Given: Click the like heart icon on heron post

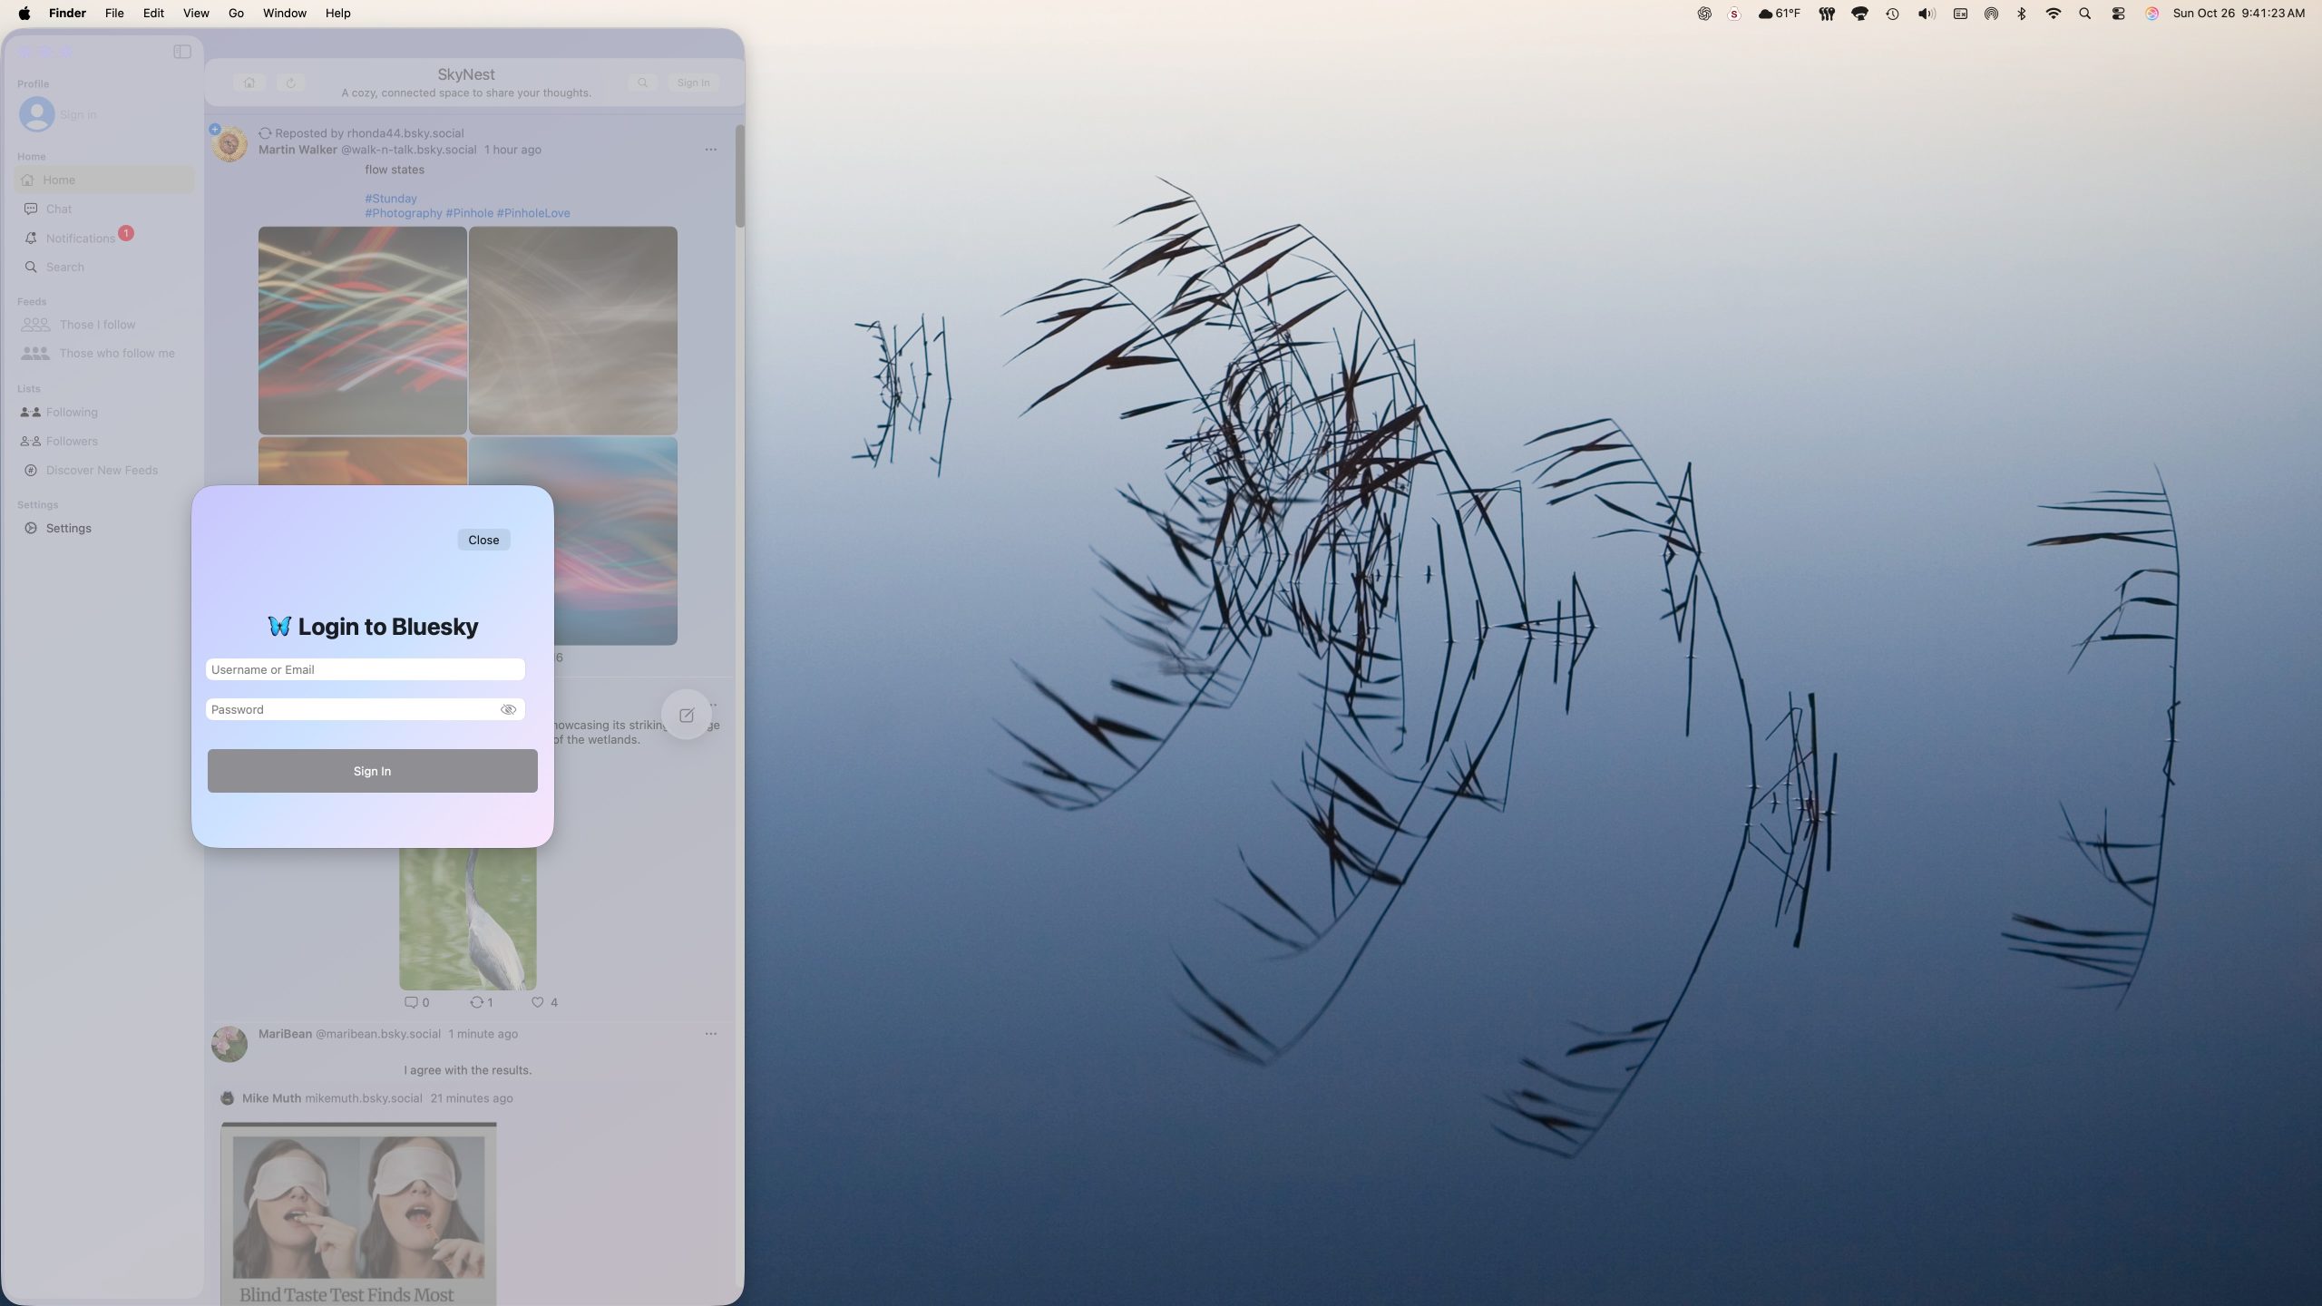Looking at the screenshot, I should point(537,1002).
